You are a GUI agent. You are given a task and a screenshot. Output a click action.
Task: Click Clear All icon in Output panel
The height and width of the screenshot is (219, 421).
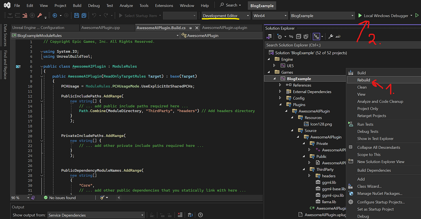coord(180,215)
